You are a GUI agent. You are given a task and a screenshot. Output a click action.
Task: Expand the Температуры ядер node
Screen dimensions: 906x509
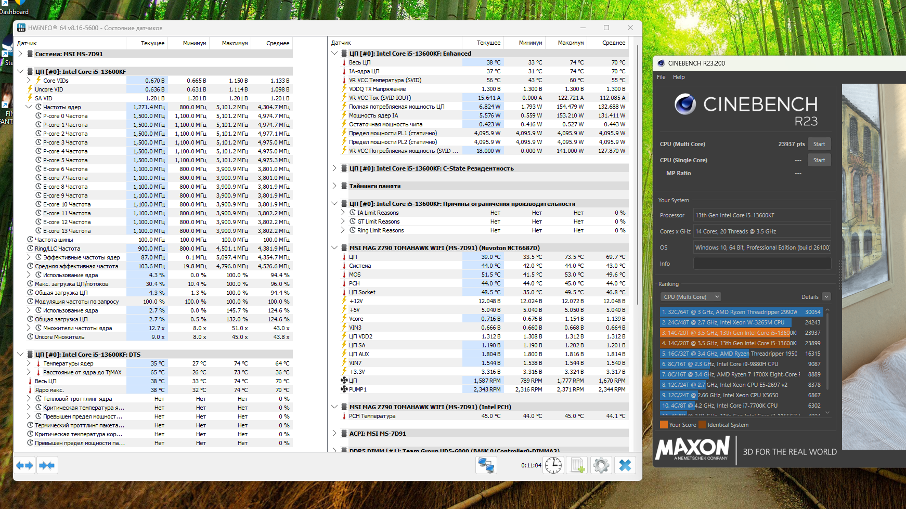click(x=29, y=363)
